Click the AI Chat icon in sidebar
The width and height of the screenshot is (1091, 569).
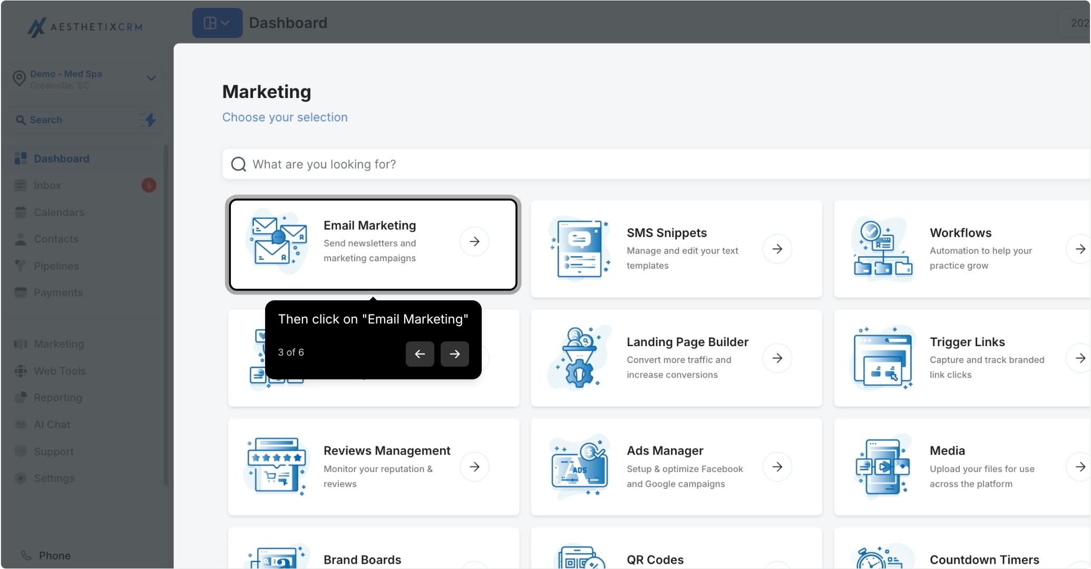[x=21, y=425]
